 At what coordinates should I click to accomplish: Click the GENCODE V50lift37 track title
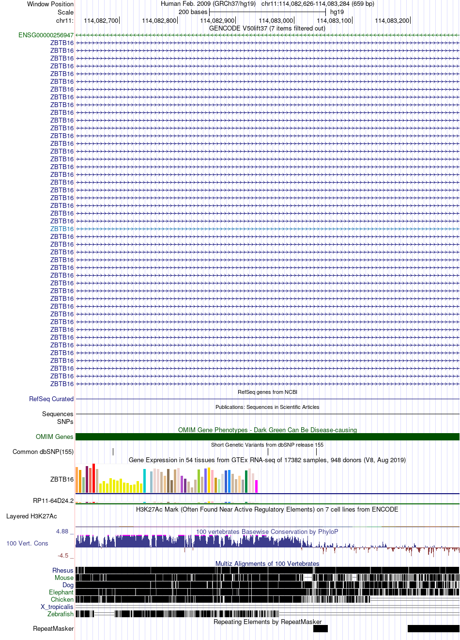[267, 28]
